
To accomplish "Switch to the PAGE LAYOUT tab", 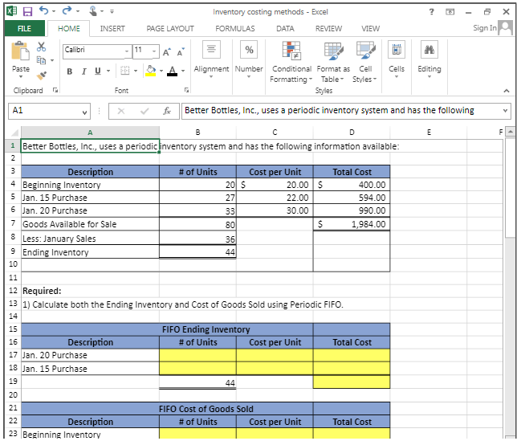I will tap(170, 29).
